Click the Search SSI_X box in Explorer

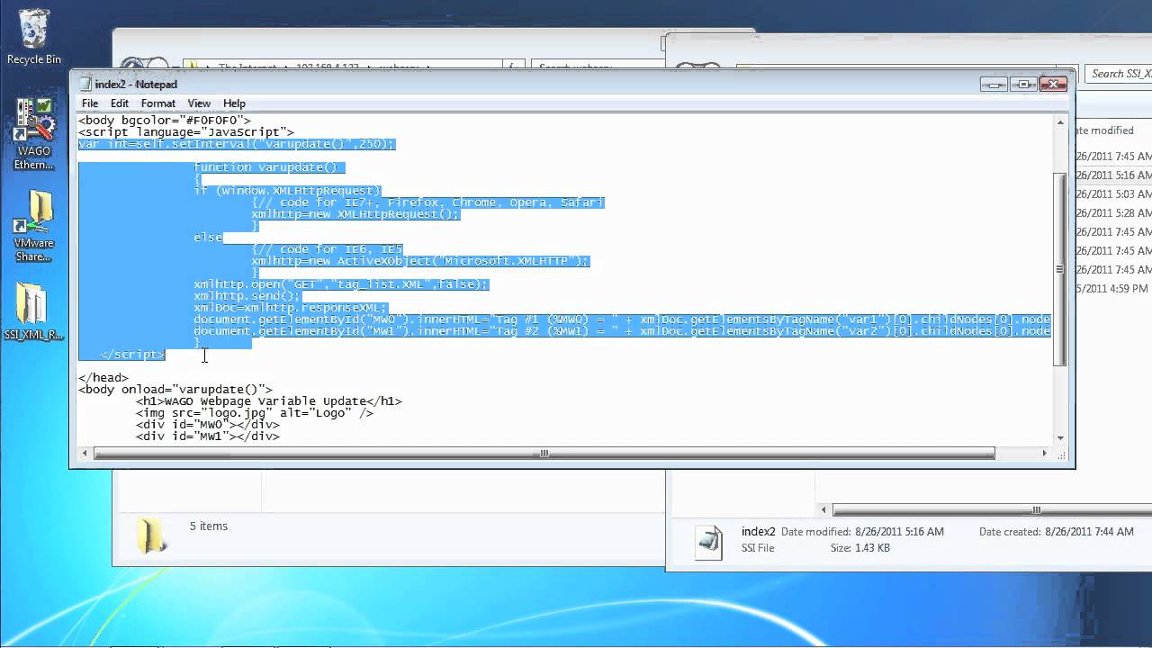(x=1118, y=74)
